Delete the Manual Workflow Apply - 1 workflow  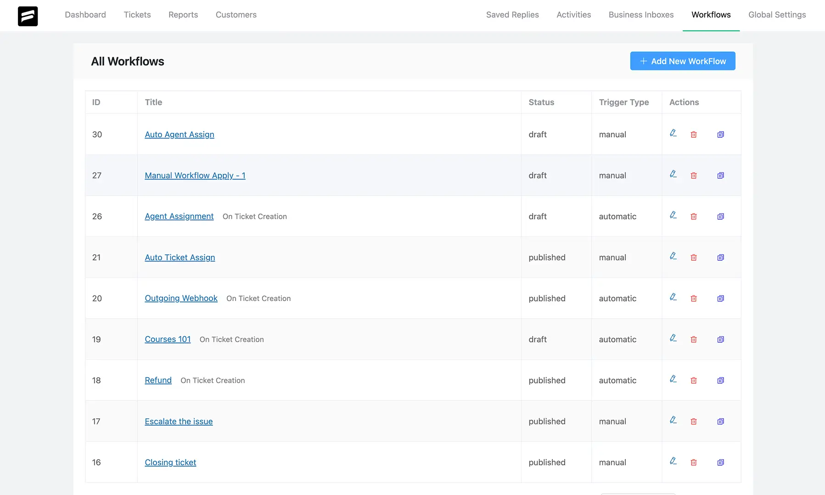click(694, 175)
